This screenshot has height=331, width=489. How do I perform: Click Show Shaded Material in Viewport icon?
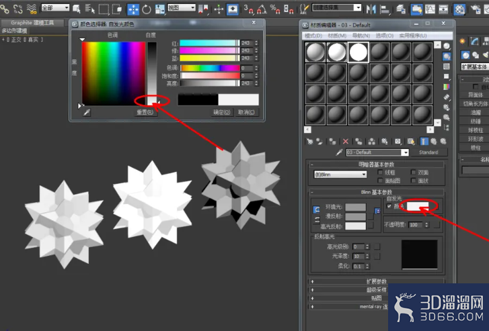(411, 142)
